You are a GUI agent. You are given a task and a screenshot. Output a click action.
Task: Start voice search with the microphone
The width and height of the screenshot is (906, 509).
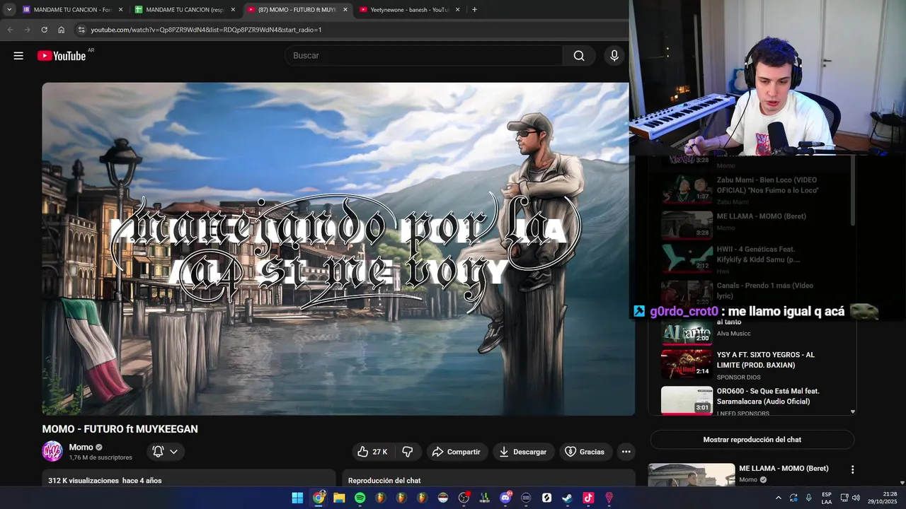614,56
